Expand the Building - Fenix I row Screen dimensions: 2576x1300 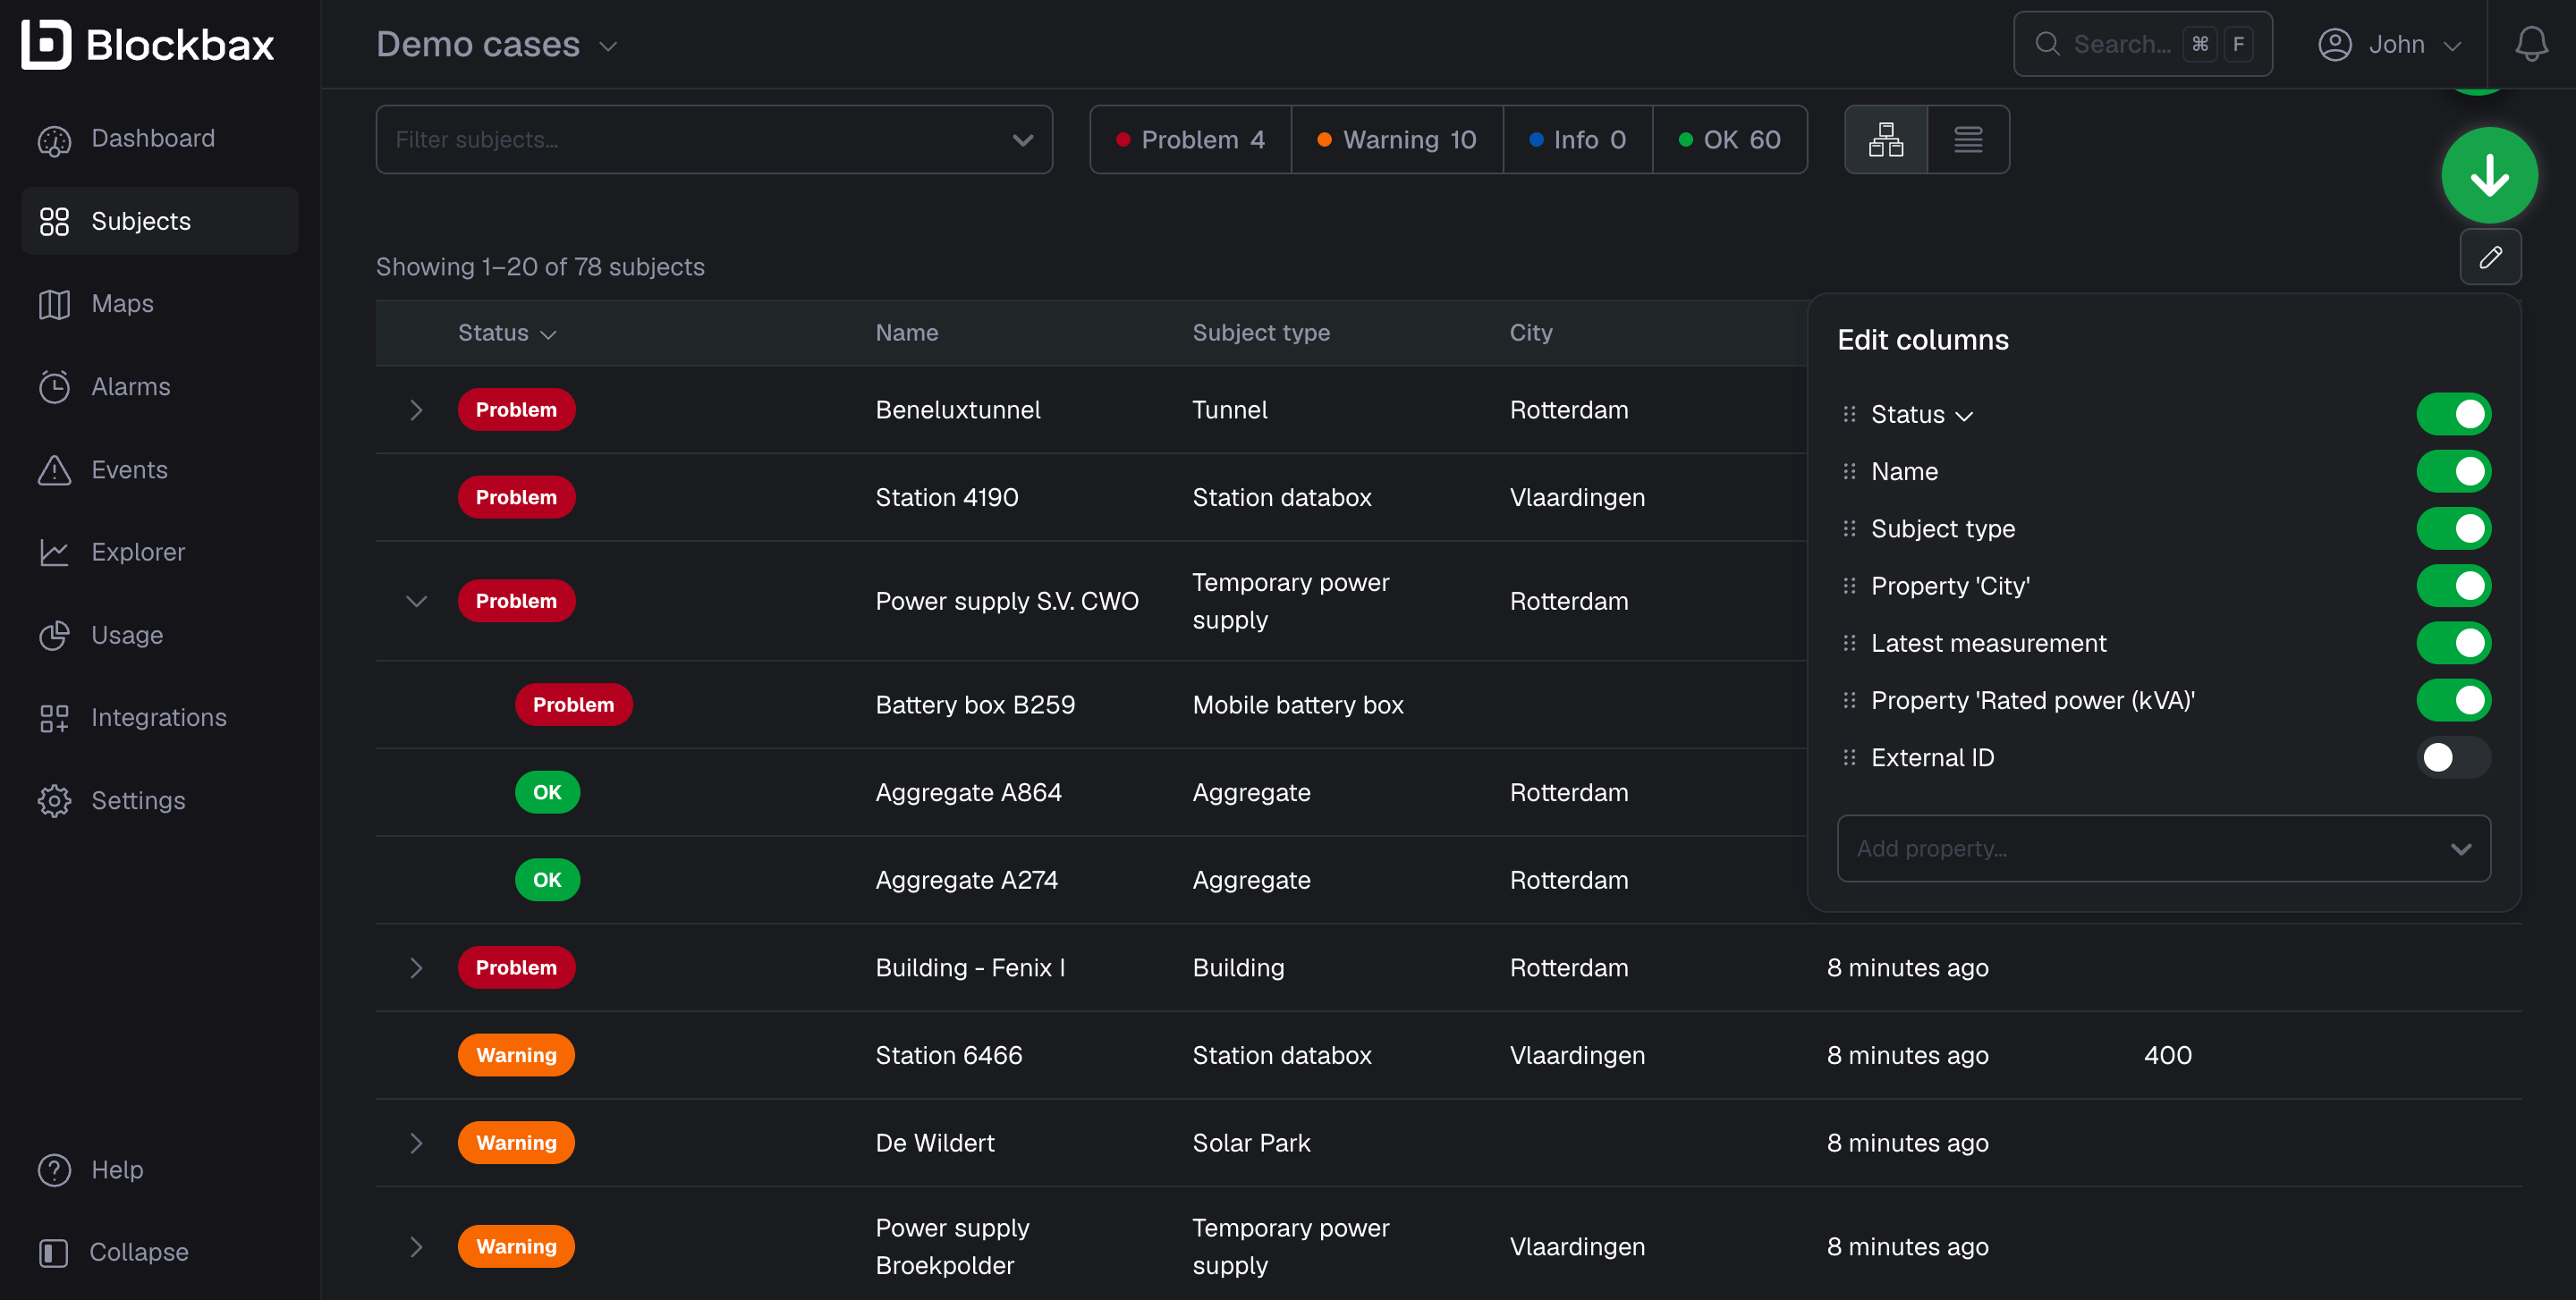click(x=416, y=967)
